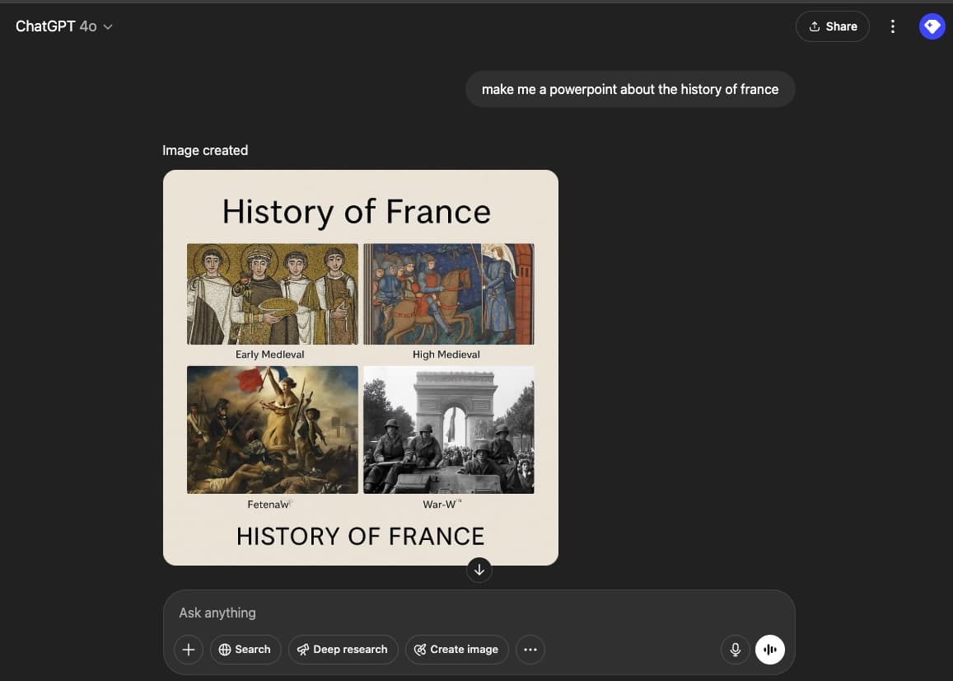Screen dimensions: 953x681
Task: Click the blue diamond profile avatar
Action: tap(932, 26)
